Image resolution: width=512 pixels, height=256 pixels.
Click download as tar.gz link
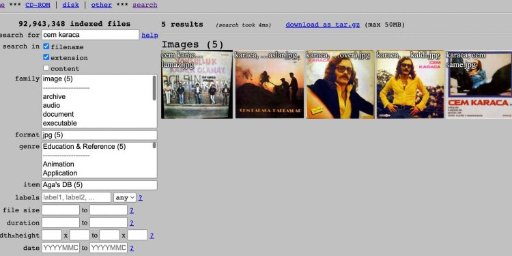323,25
